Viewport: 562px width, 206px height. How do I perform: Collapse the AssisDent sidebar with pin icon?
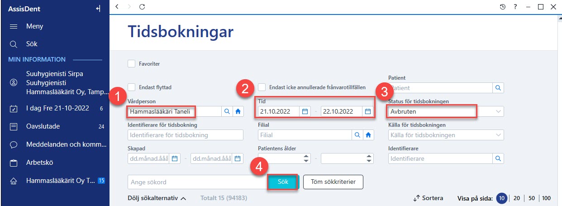(x=98, y=9)
